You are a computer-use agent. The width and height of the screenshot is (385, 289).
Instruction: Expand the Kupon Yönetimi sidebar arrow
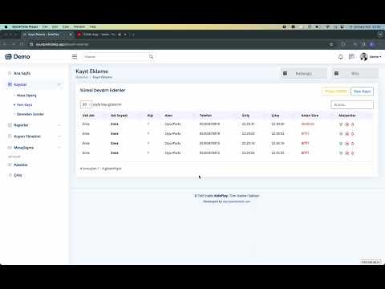point(59,136)
